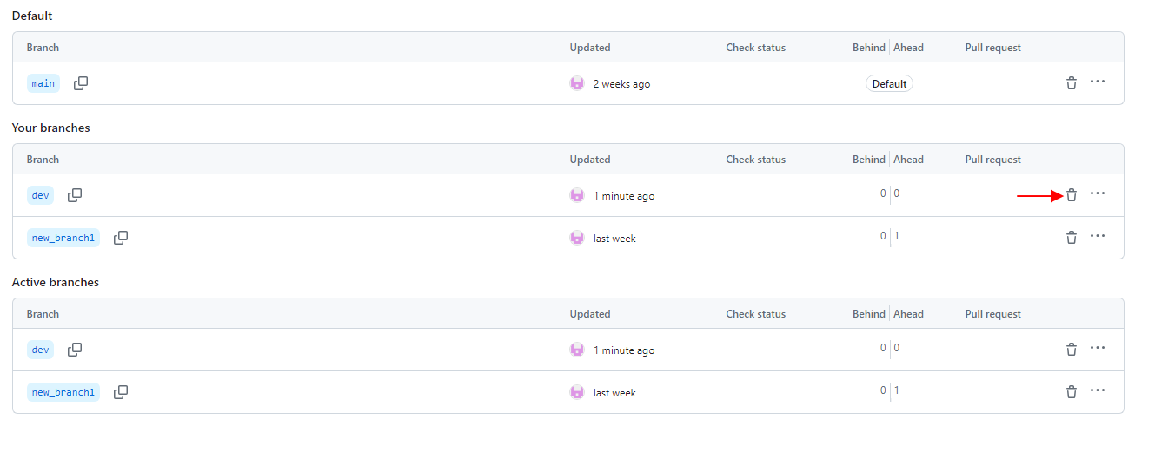
Task: Open more options for new_branch1 in Active branches
Action: (x=1098, y=390)
